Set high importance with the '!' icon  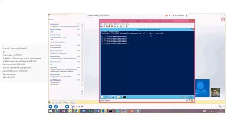82,97
